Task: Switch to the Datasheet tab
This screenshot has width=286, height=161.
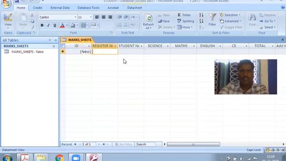Action: pos(135,8)
